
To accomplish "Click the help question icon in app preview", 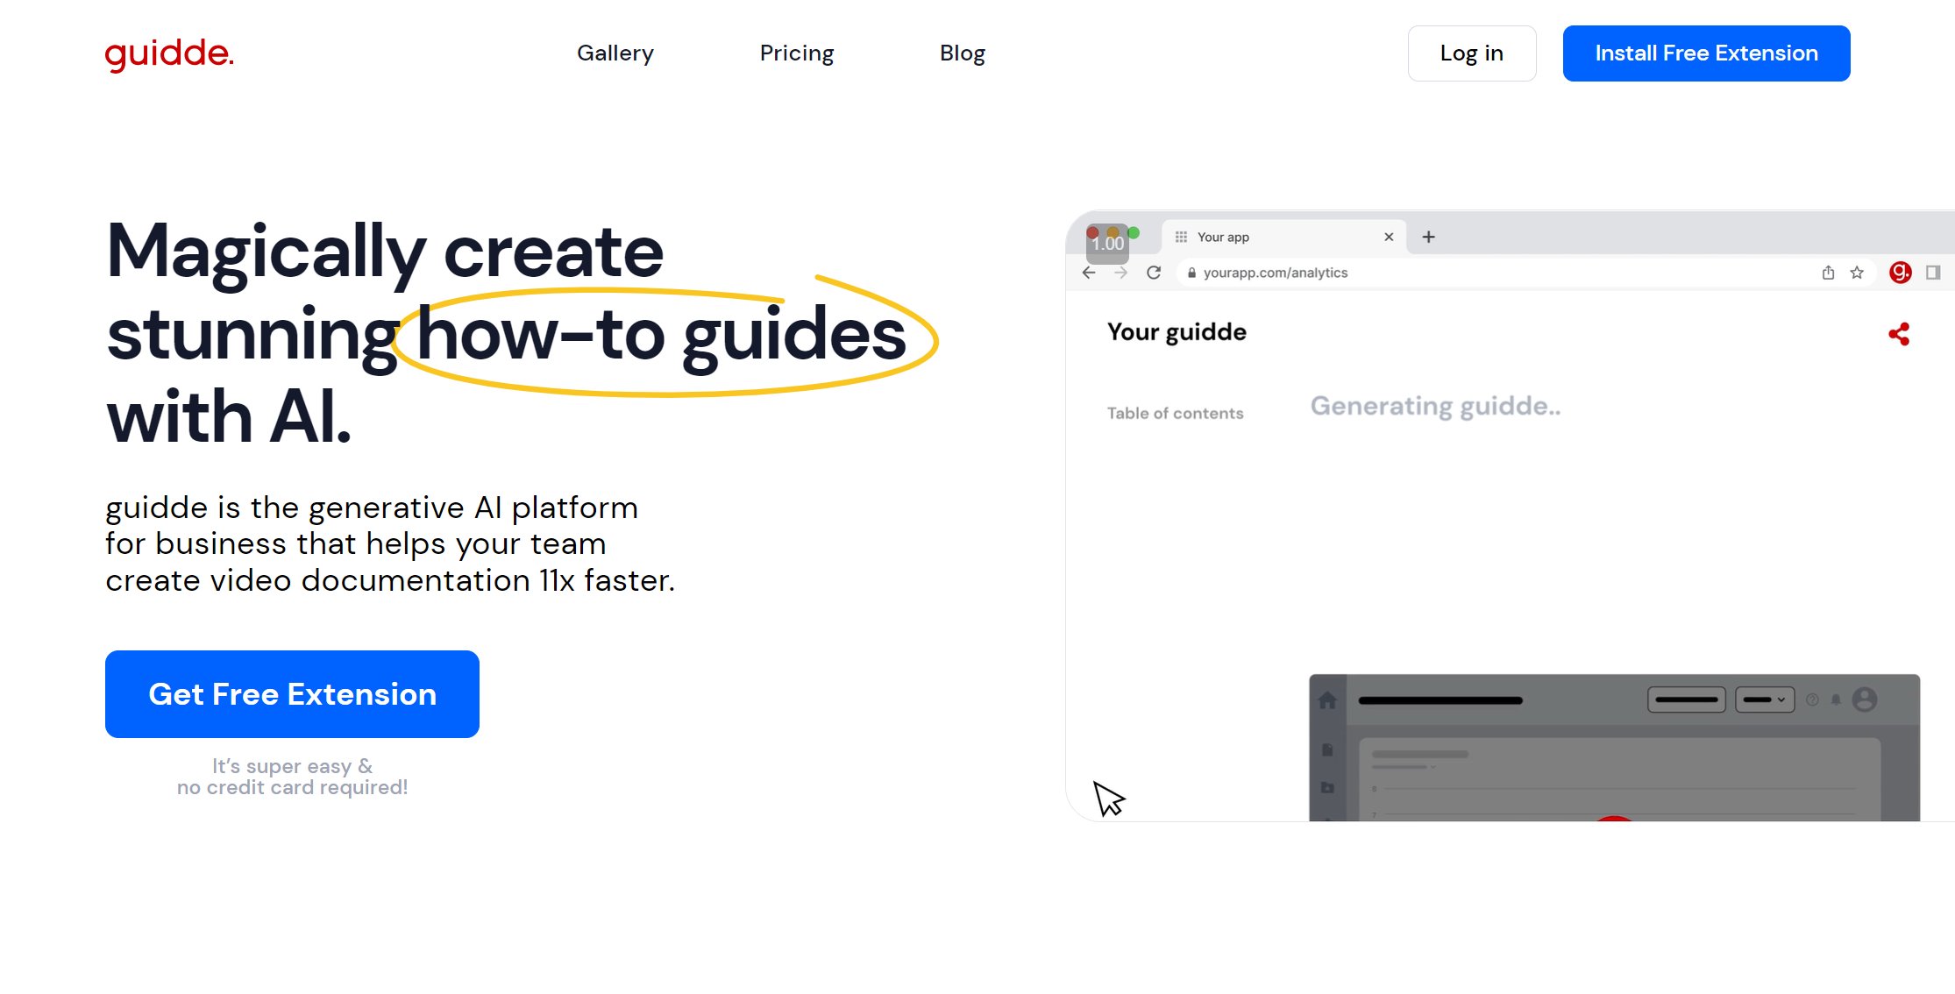I will click(1812, 699).
